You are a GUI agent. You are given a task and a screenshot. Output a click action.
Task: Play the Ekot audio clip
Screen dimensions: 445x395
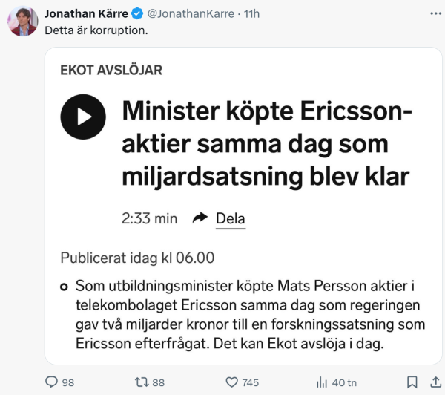[83, 117]
